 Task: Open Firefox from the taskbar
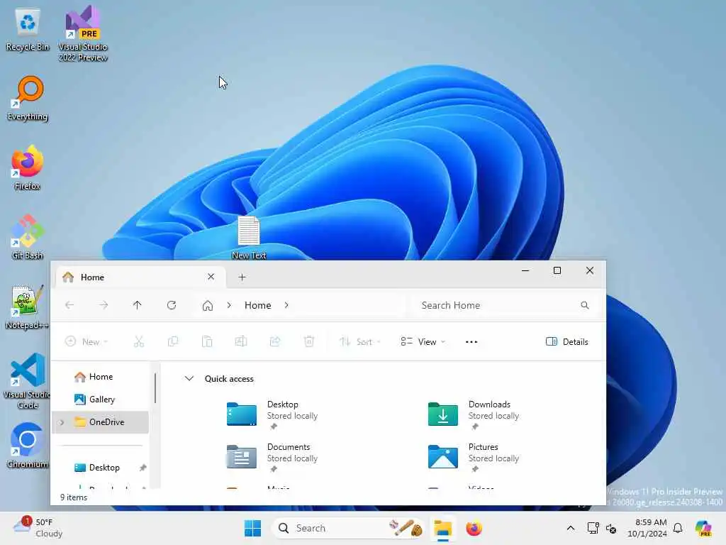click(474, 528)
